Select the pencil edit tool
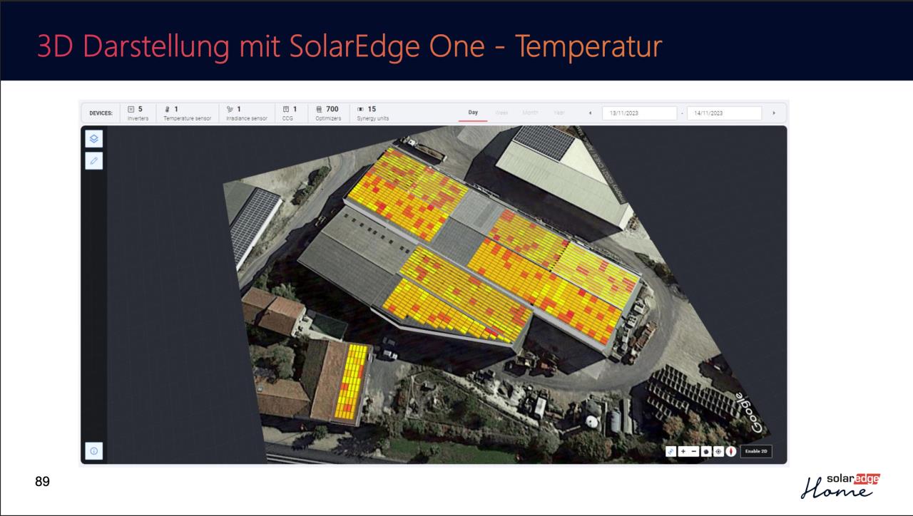 pos(94,161)
